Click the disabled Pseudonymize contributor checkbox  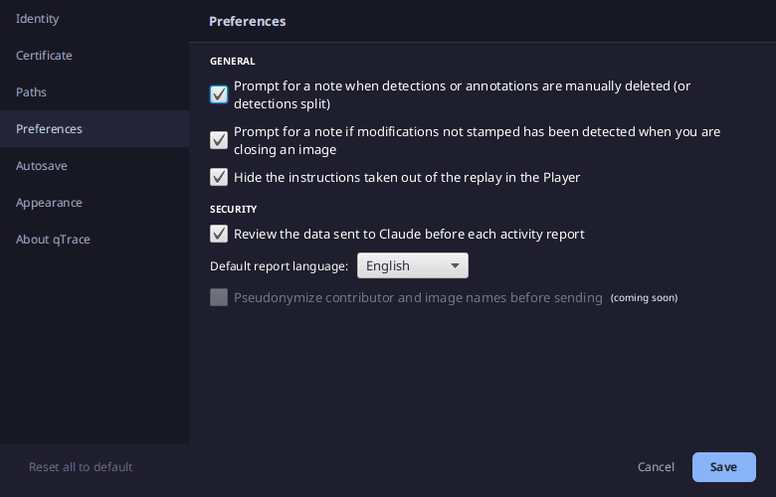[x=219, y=298]
